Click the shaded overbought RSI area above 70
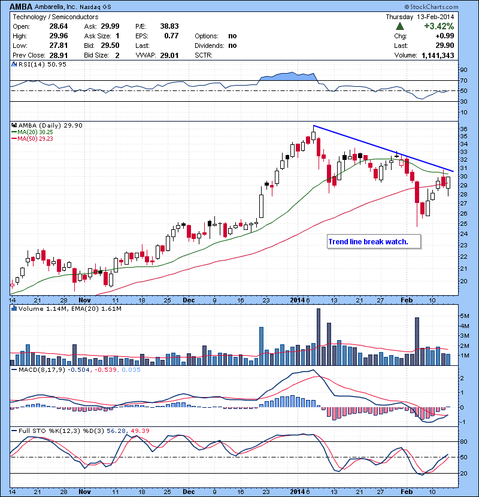This screenshot has width=479, height=497. (286, 77)
